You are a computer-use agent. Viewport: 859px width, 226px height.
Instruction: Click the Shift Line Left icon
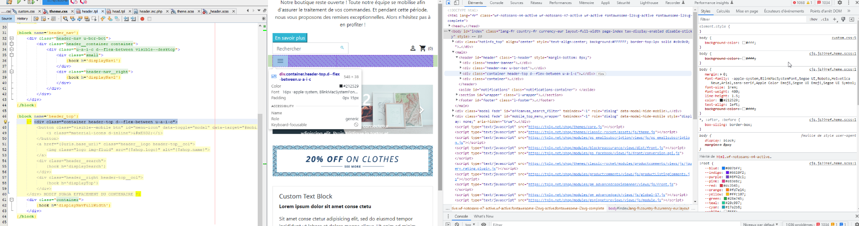click(126, 19)
